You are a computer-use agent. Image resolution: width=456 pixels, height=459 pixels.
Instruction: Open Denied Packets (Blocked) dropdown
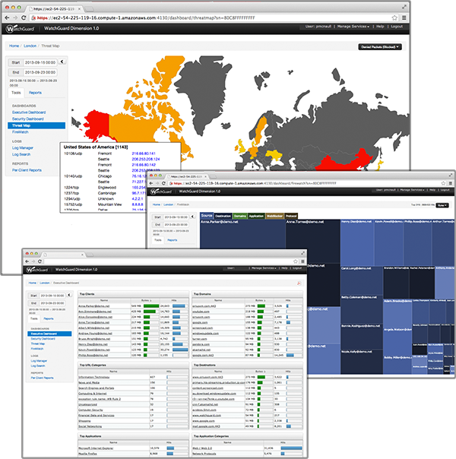pos(380,47)
